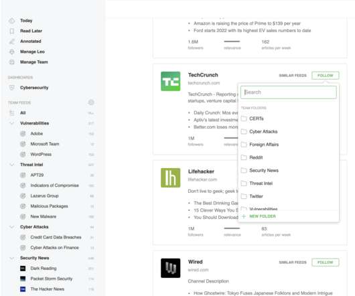Click the APT29 feed icon
Screen dimensions: 355x296
tap(23, 175)
